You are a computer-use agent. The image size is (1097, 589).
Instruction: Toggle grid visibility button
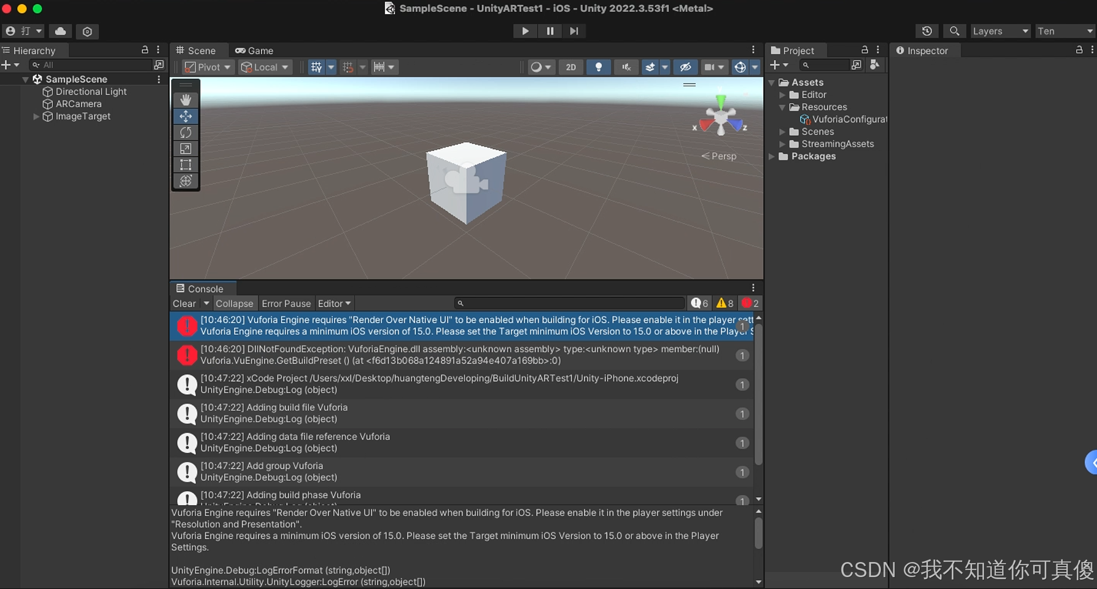(316, 67)
